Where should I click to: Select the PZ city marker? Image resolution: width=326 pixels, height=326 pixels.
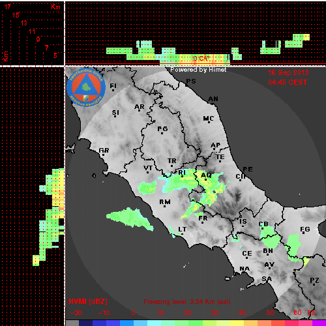pyautogui.click(x=314, y=284)
